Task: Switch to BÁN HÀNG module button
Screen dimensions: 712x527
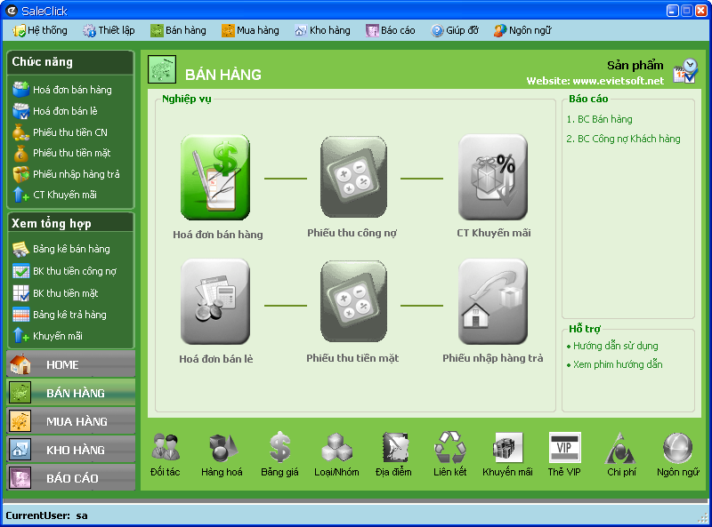Action: [x=71, y=393]
